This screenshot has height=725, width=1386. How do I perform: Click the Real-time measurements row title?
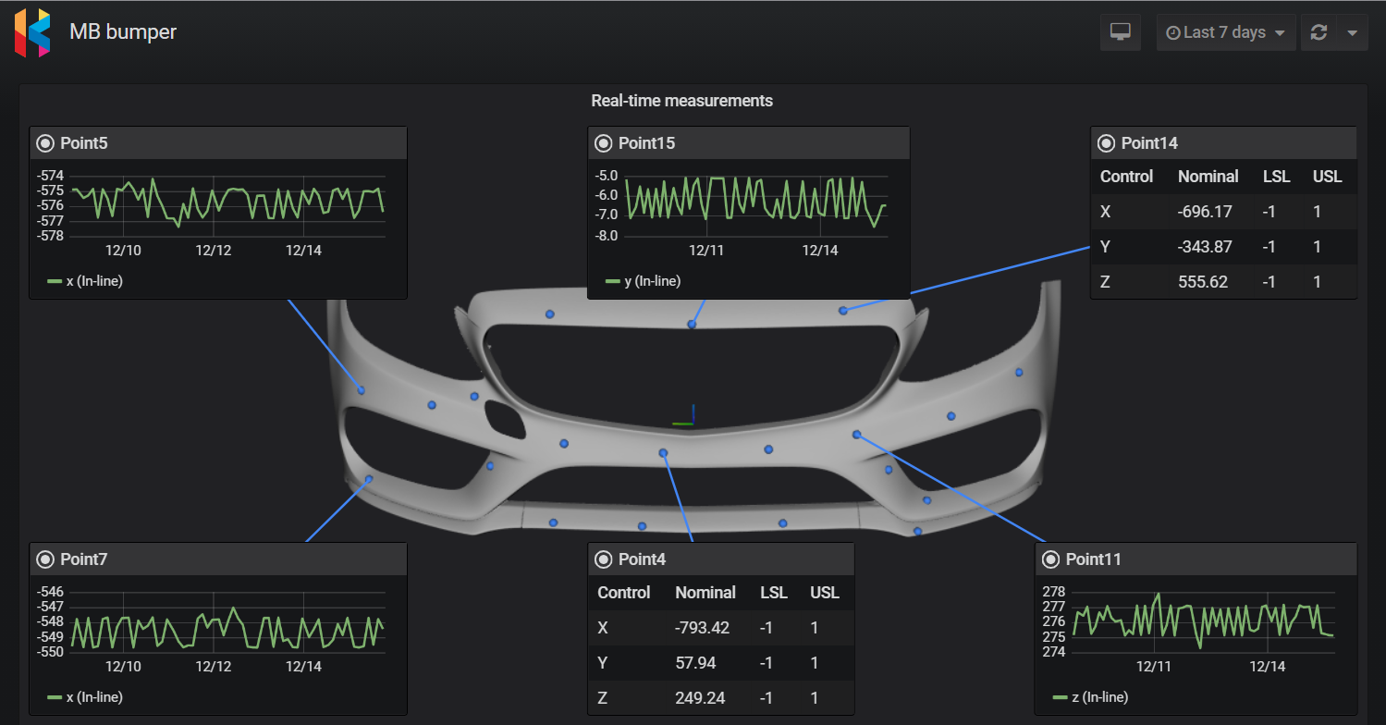tap(682, 101)
